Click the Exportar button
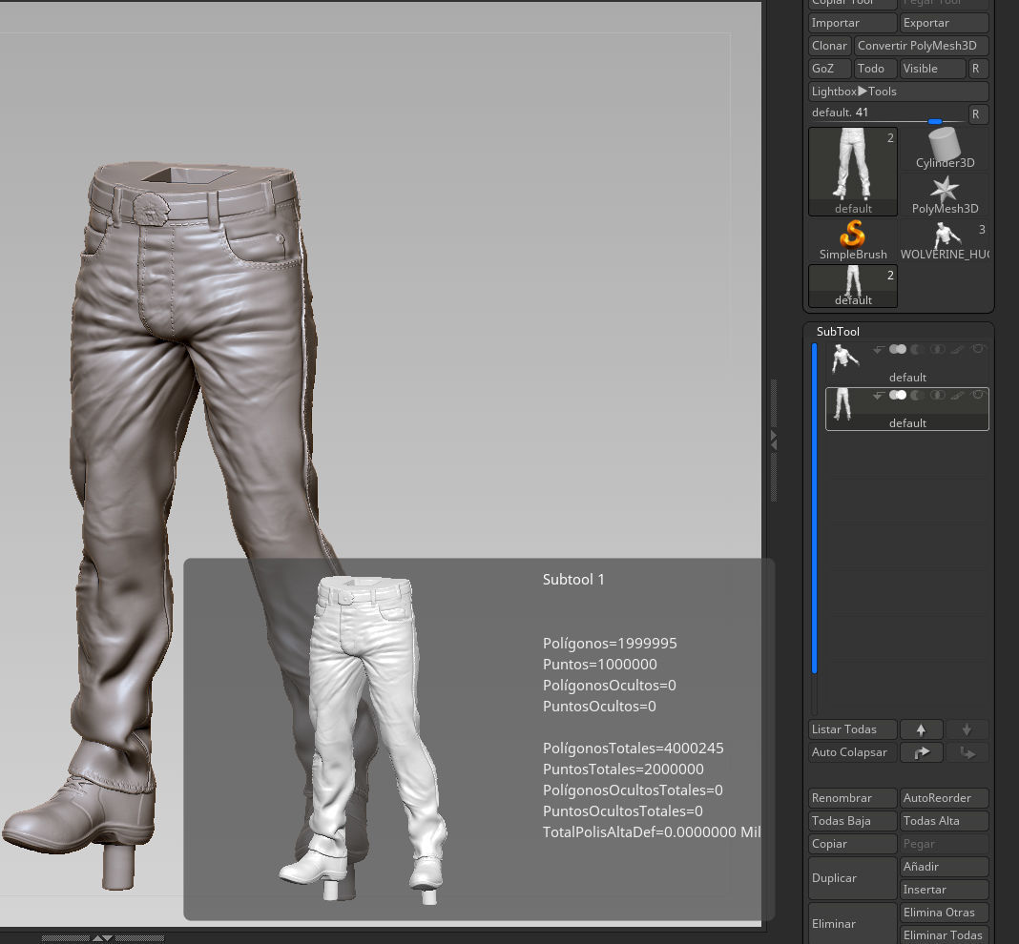1019x944 pixels. (x=945, y=23)
